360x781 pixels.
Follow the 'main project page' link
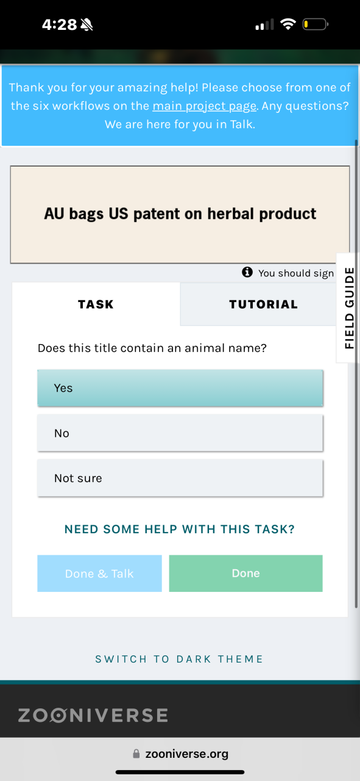pos(205,106)
